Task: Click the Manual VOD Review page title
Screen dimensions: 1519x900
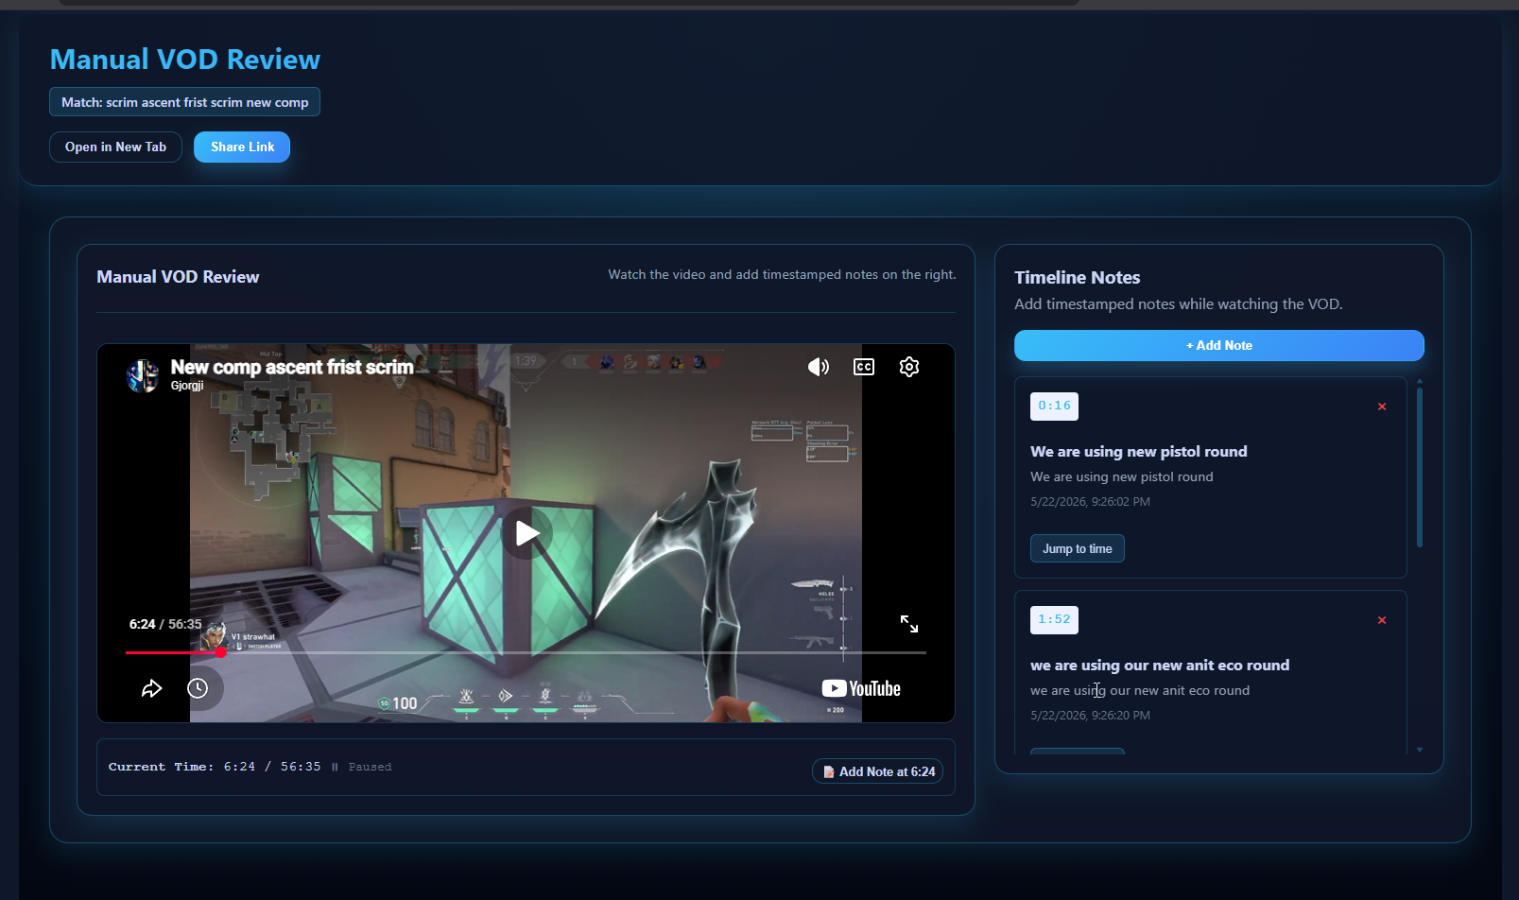Action: click(x=184, y=59)
